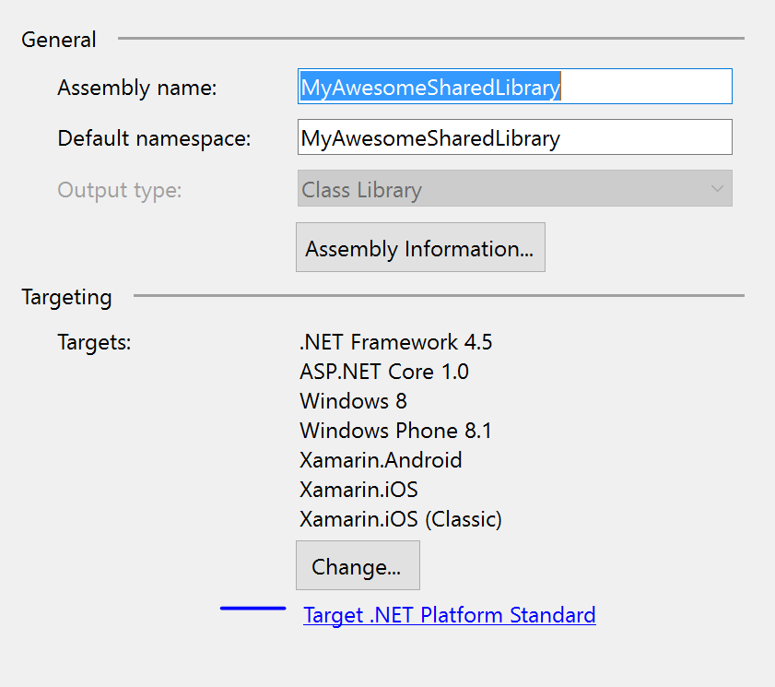
Task: Click the Output type dropdown chevron
Action: [x=718, y=188]
